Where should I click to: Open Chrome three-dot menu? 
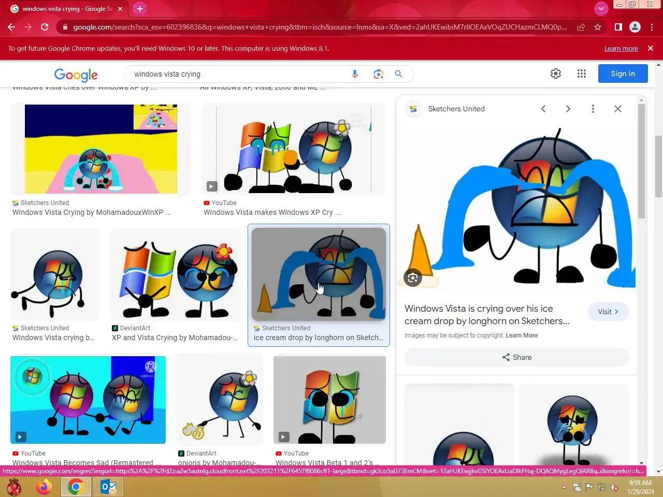[652, 27]
